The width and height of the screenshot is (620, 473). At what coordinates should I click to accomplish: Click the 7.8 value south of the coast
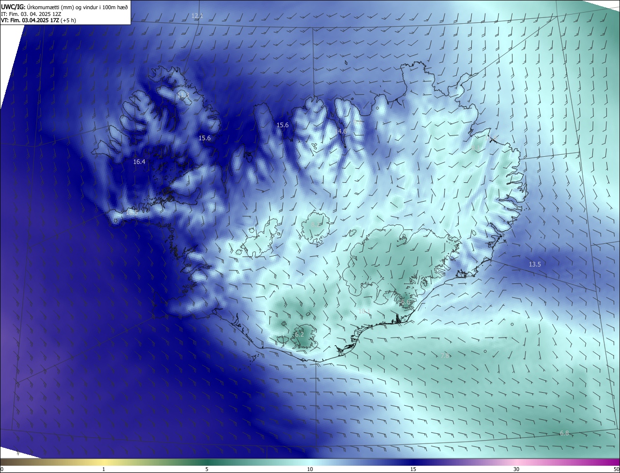point(445,355)
